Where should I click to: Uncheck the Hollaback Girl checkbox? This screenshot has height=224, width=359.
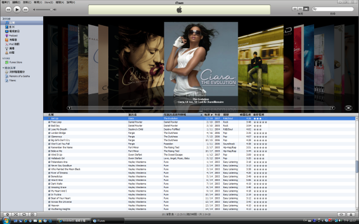click(x=49, y=158)
